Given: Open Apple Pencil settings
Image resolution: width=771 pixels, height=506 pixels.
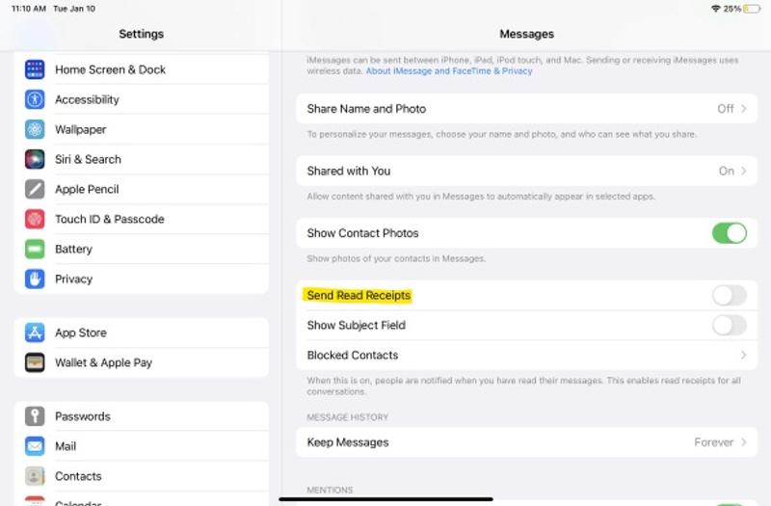Looking at the screenshot, I should point(142,189).
